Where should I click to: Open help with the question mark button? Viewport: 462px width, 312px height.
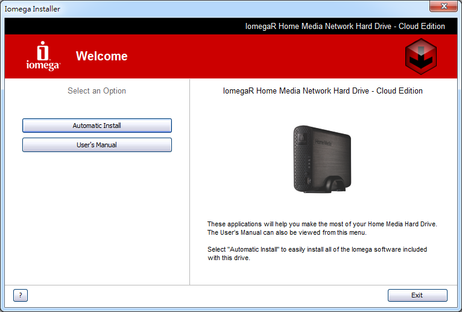click(x=21, y=295)
